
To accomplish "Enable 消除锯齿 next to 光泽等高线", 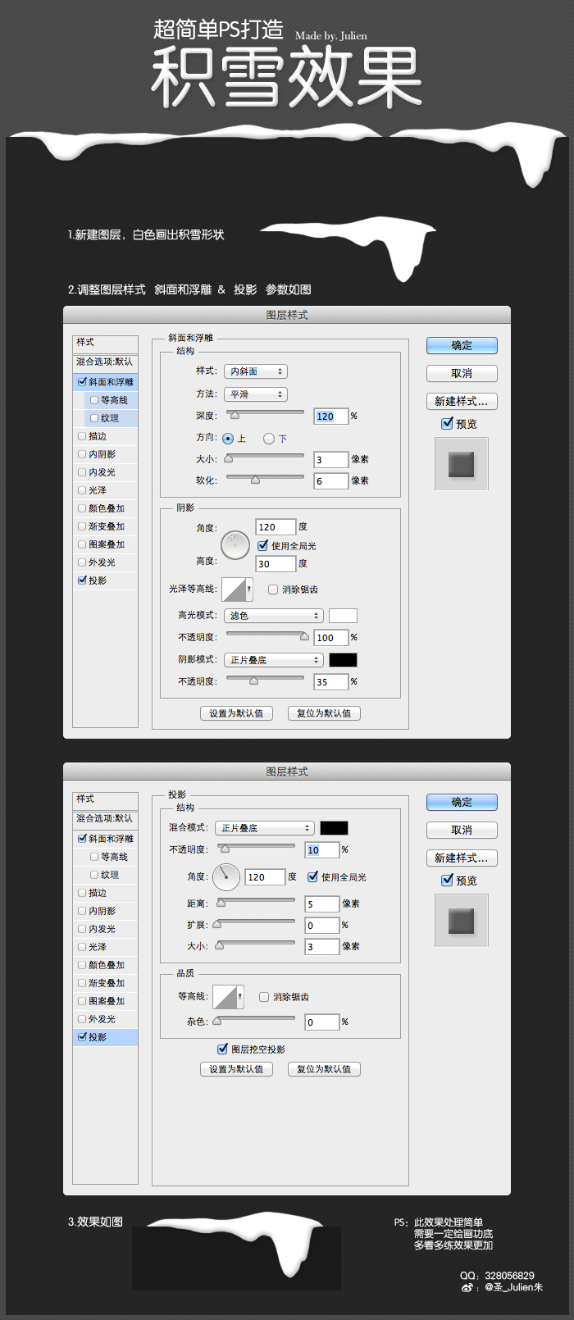I will (273, 589).
